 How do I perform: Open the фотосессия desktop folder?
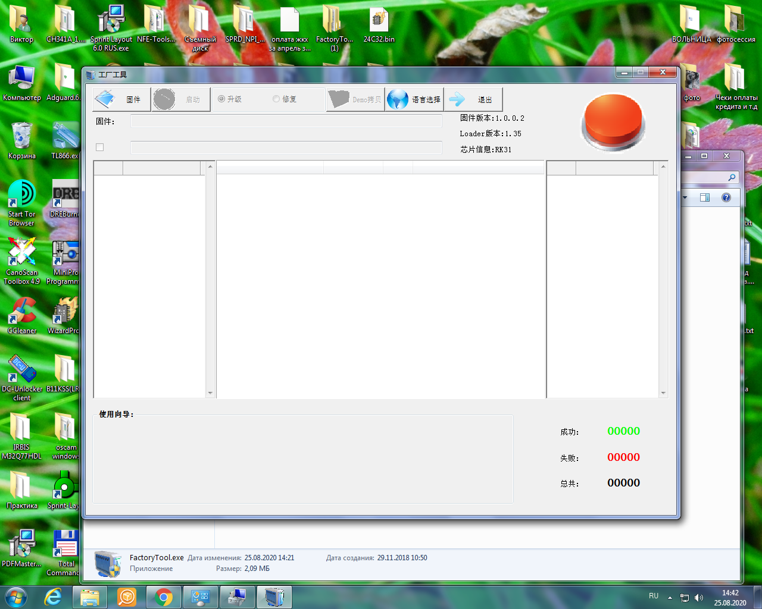(736, 25)
